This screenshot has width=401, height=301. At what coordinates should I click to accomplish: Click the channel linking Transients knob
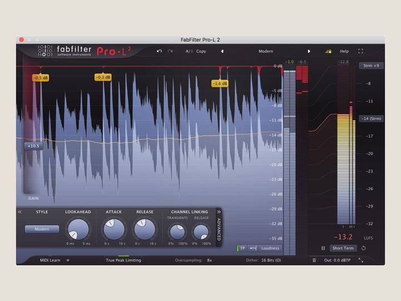click(x=177, y=232)
